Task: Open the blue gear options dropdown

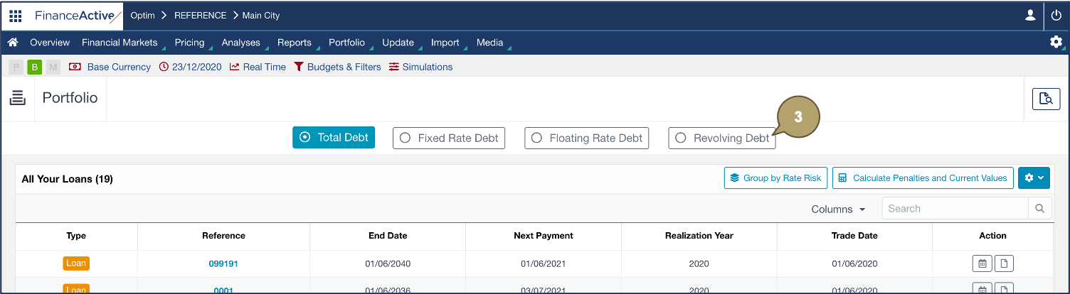Action: [x=1033, y=178]
